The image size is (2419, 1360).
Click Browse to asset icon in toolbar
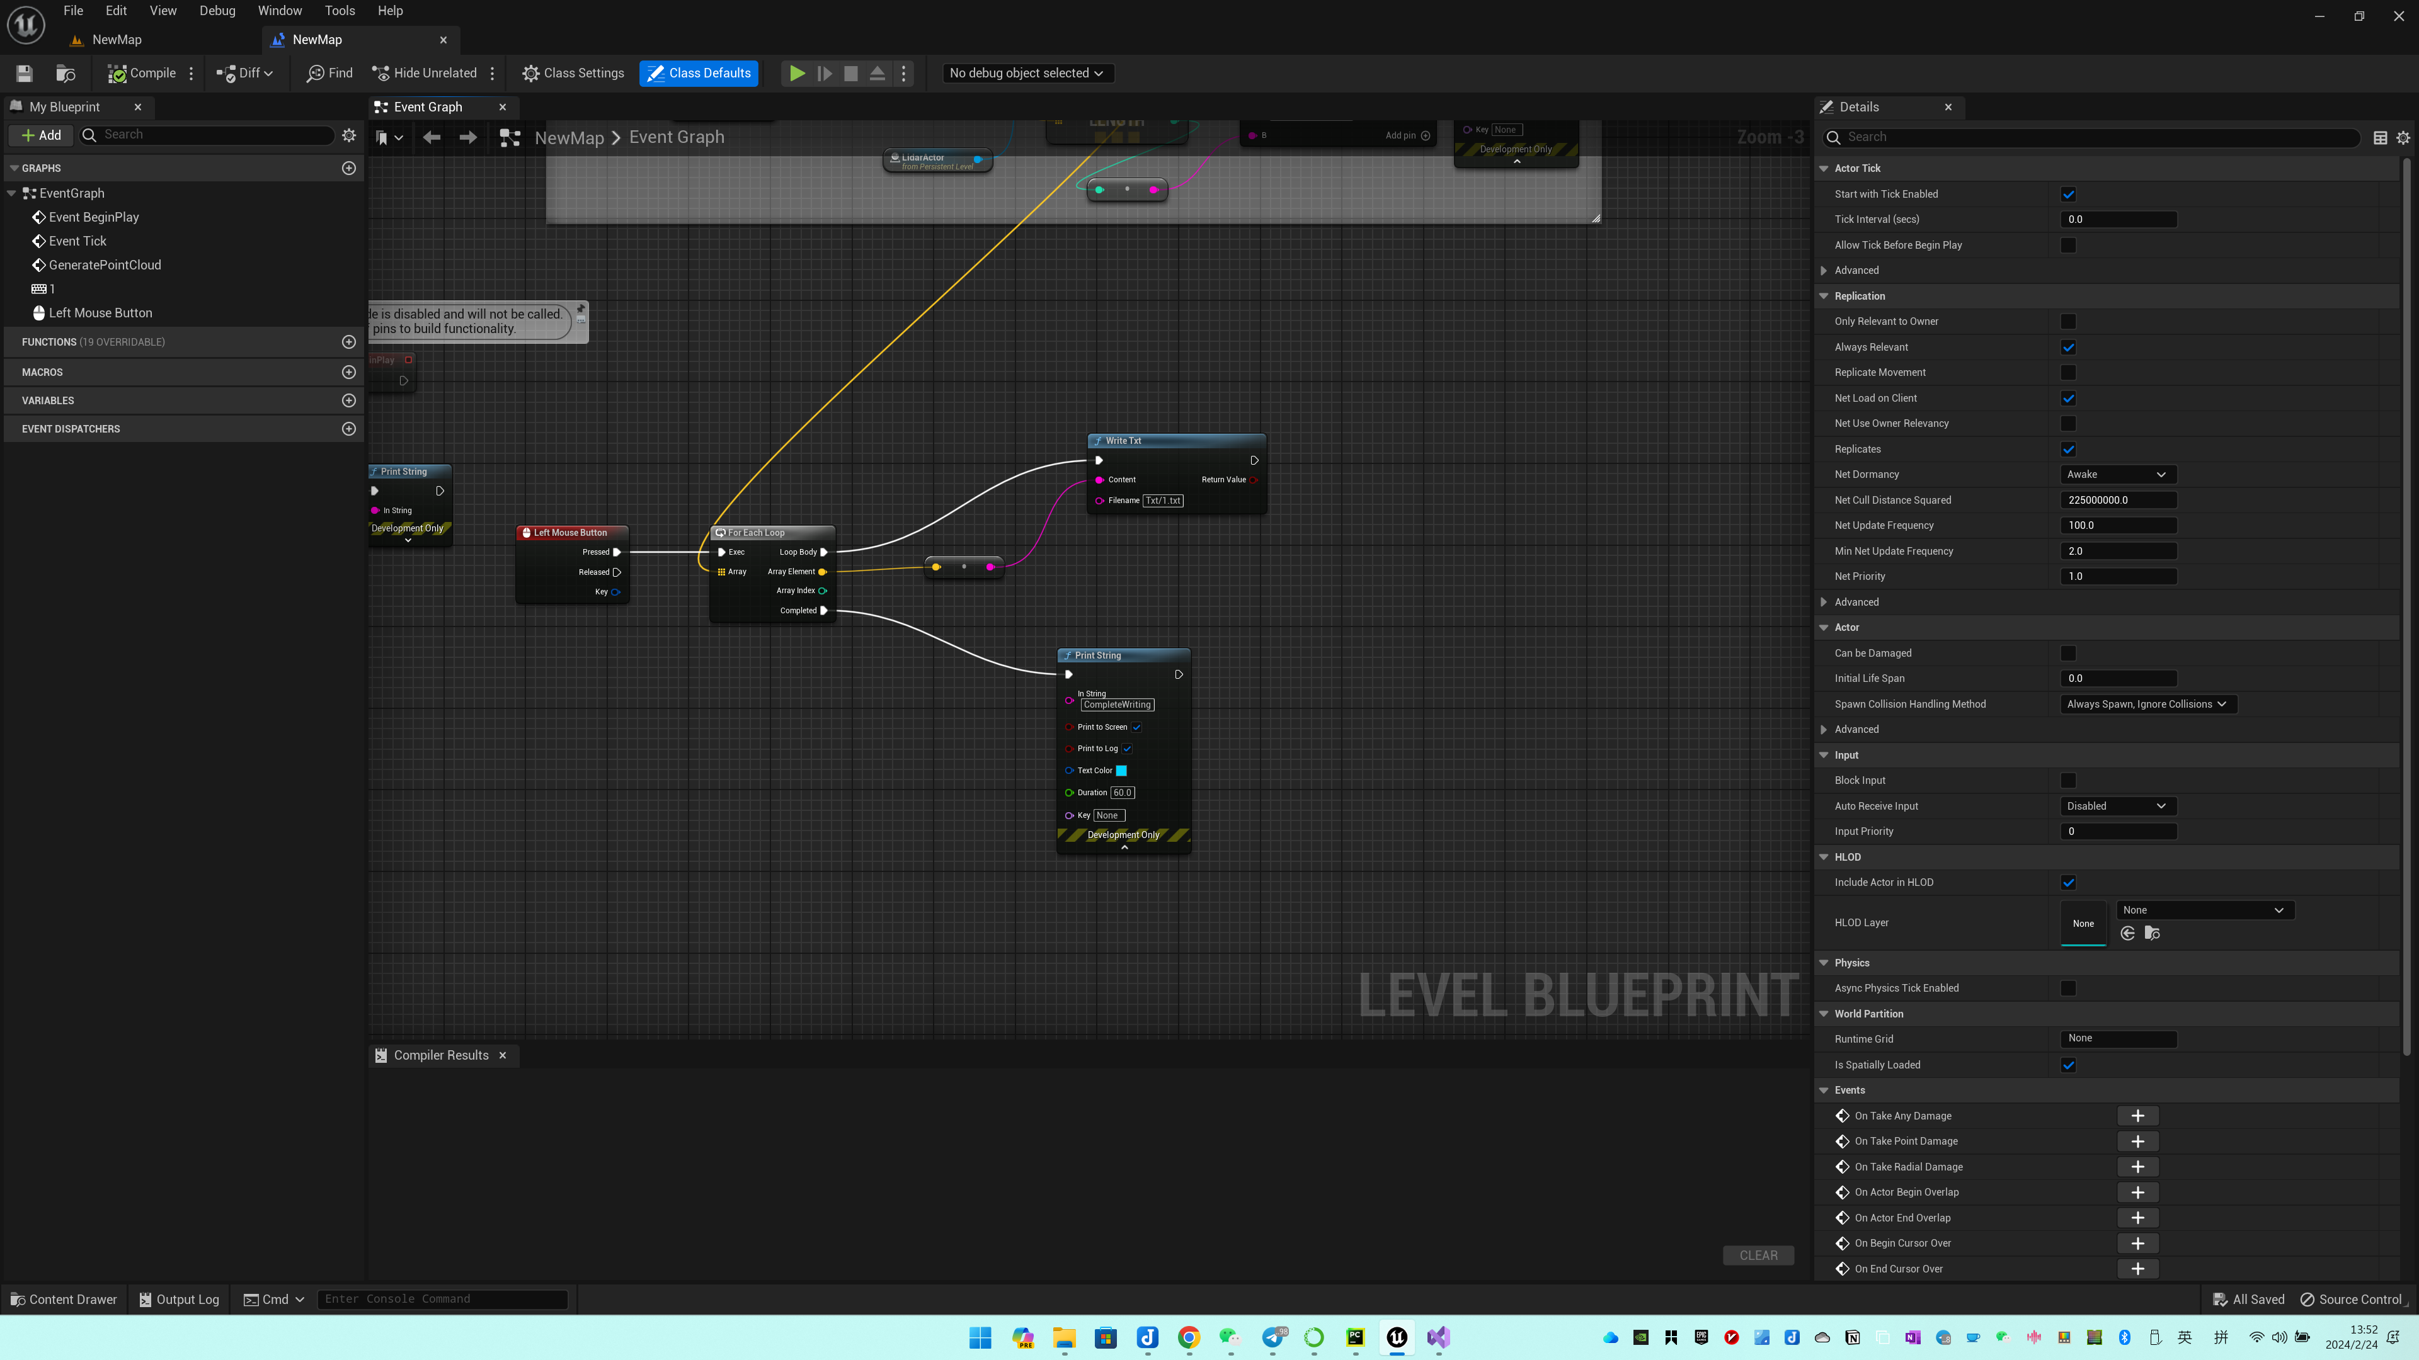(66, 73)
